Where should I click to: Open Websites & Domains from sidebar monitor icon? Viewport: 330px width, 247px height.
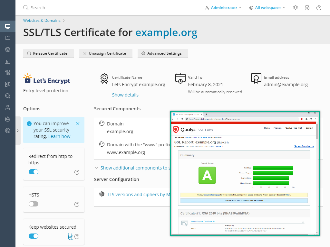click(8, 26)
